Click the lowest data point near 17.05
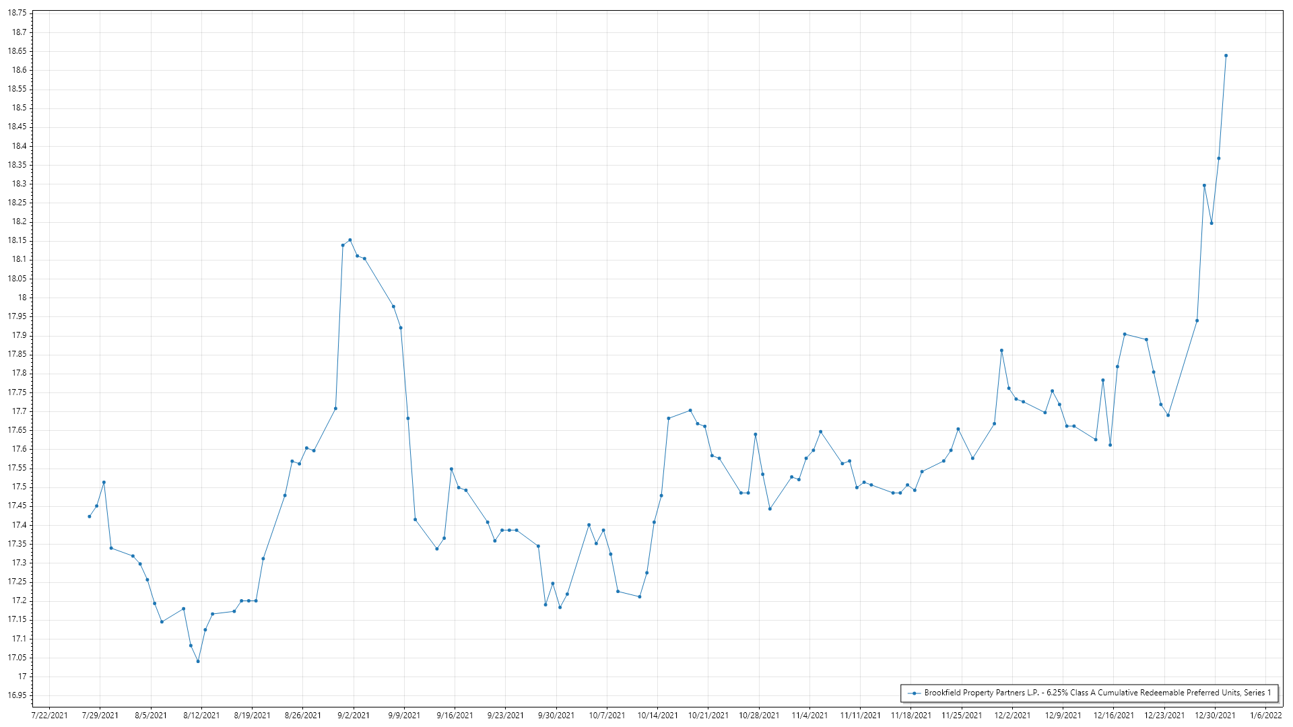 pos(198,661)
